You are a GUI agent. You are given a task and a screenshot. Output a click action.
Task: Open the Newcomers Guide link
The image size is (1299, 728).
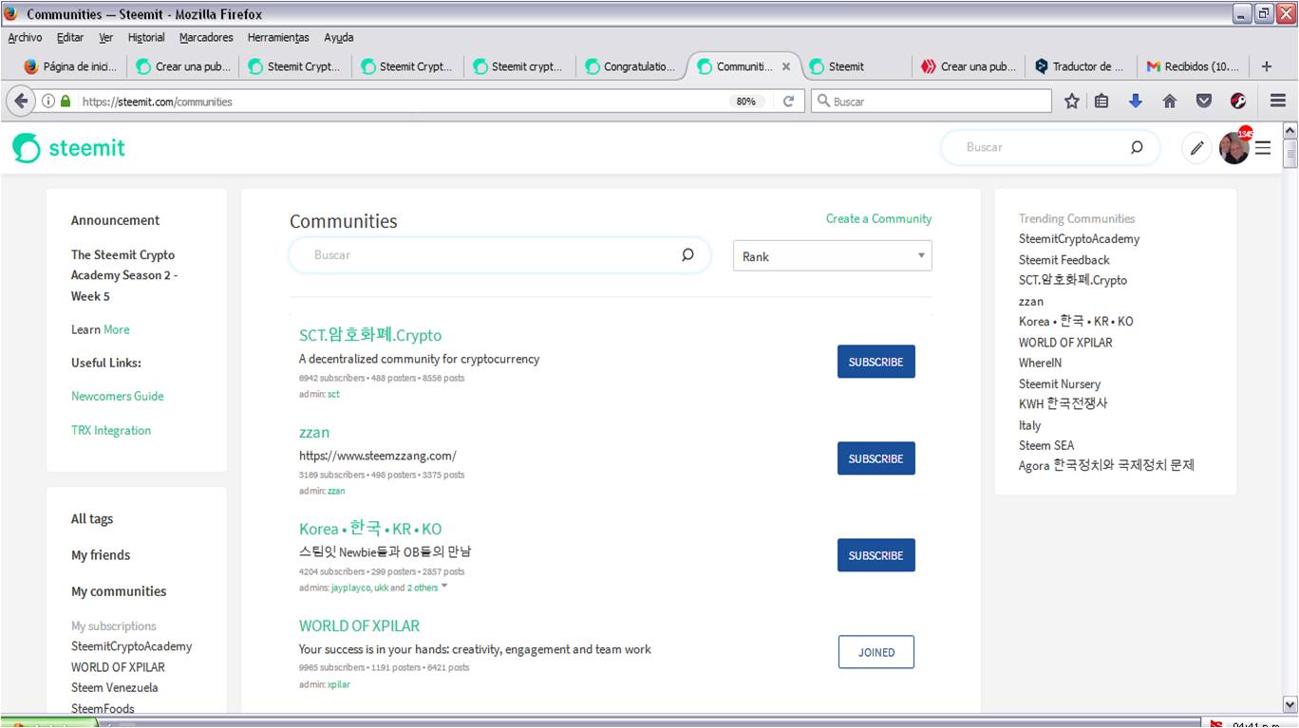tap(118, 396)
